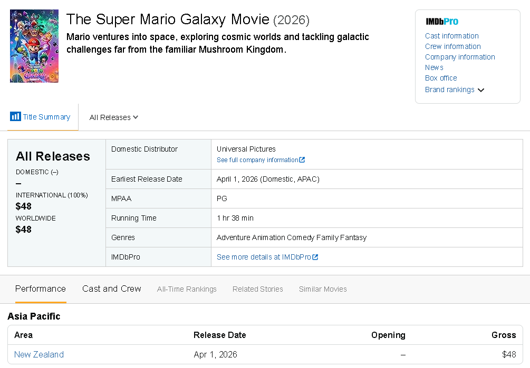Click the Apr 1, 2026 release date cell
The image size is (530, 368).
(215, 354)
